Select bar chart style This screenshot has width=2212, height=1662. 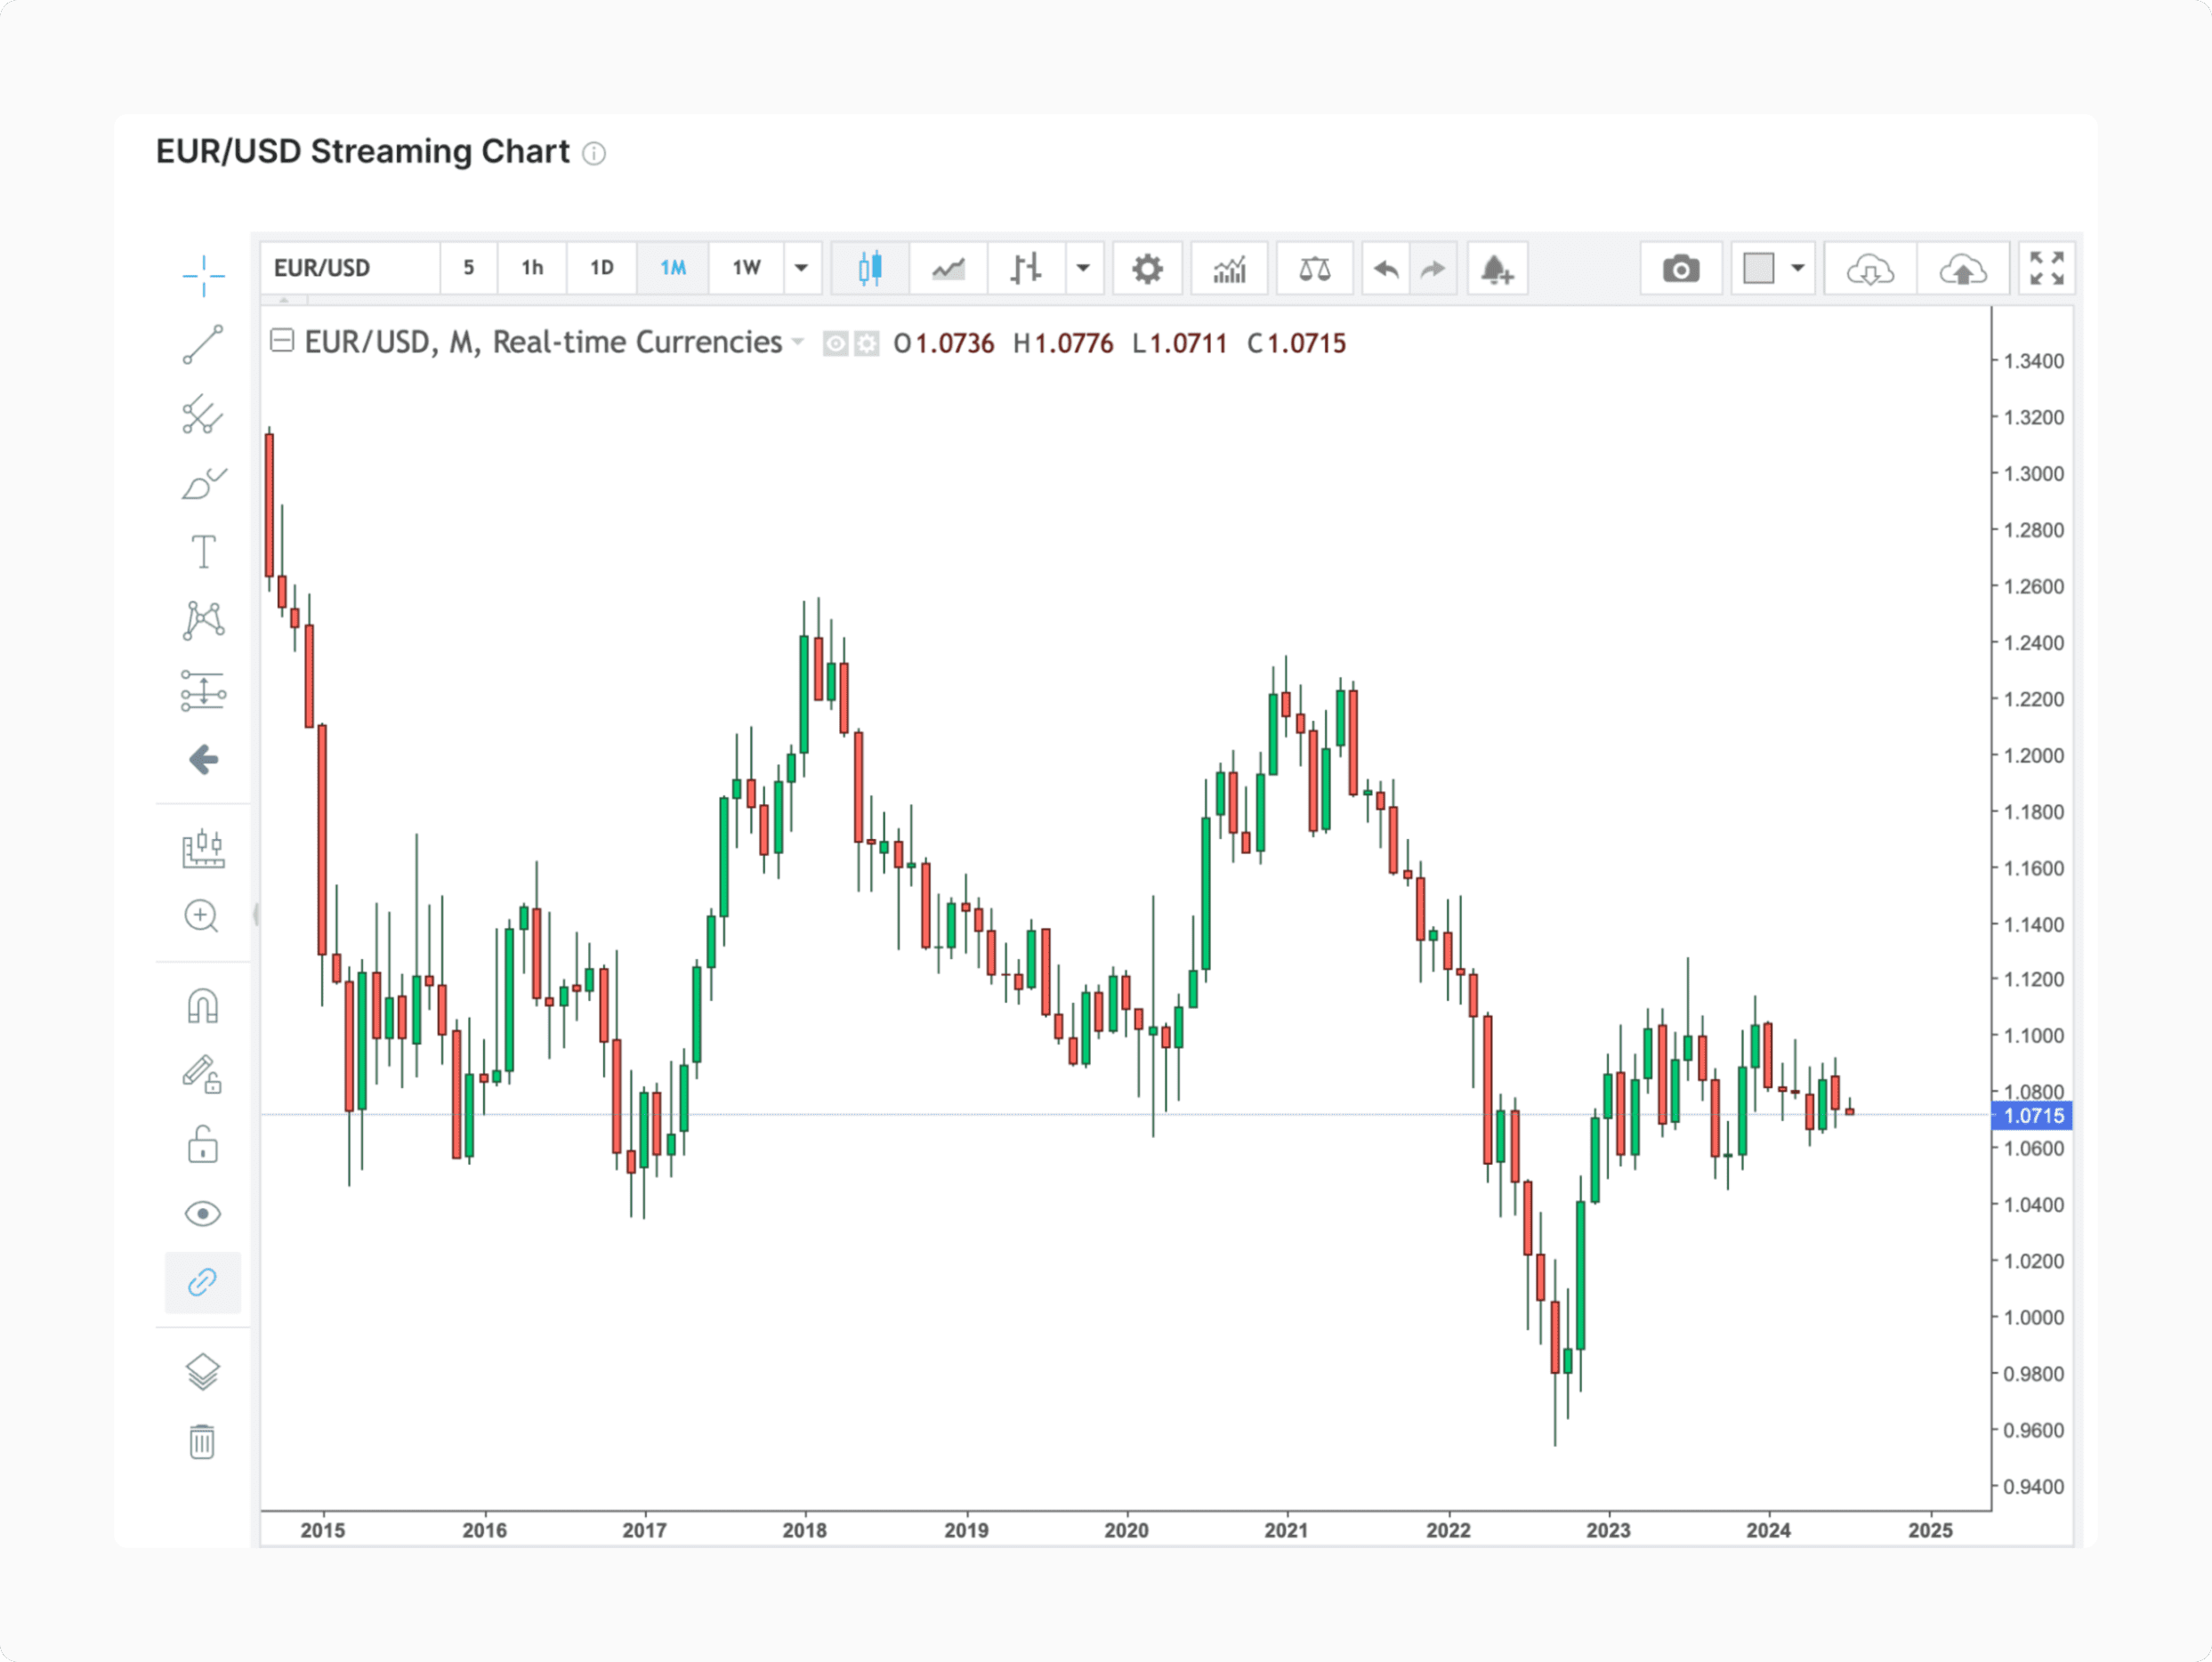pos(1026,268)
